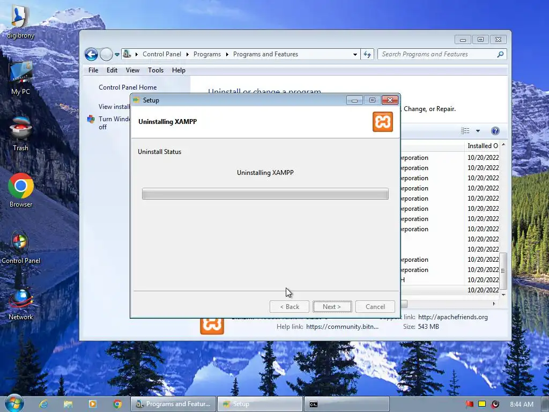The width and height of the screenshot is (549, 412).
Task: Open the Edit menu
Action: 112,70
